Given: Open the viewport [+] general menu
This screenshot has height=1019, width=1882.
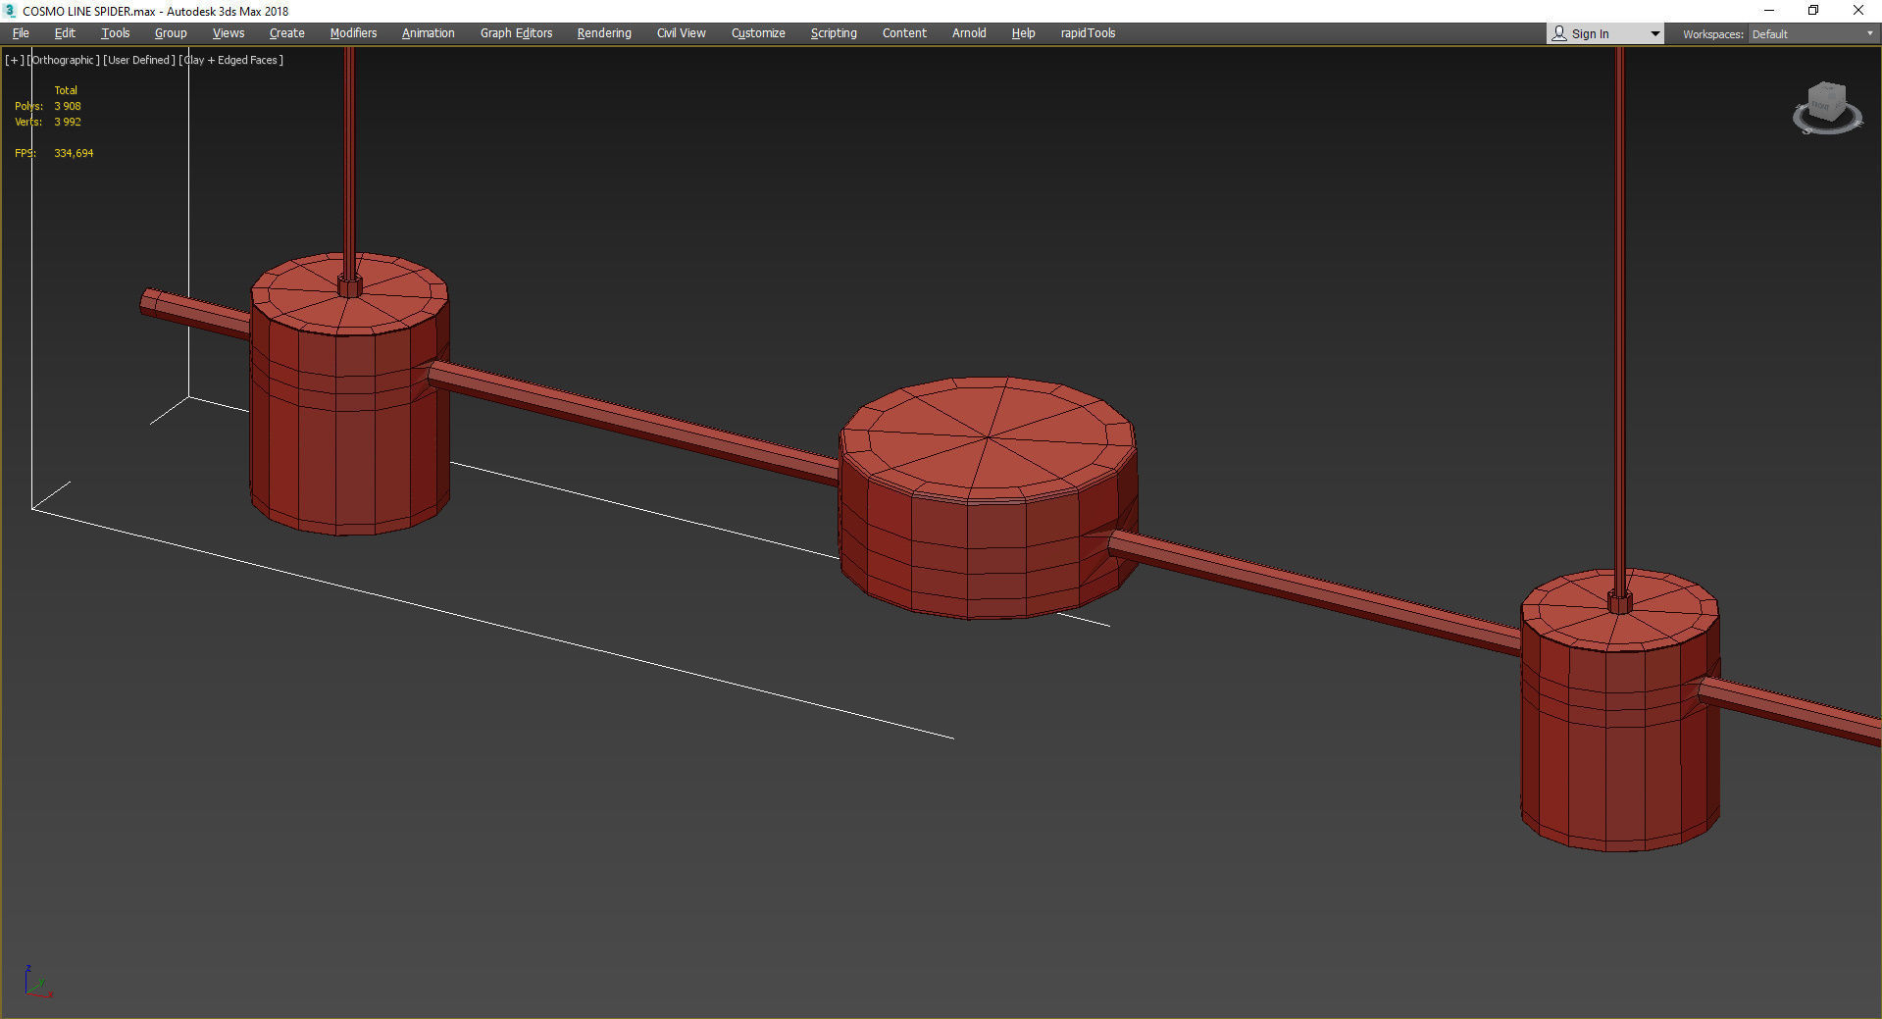Looking at the screenshot, I should point(15,60).
